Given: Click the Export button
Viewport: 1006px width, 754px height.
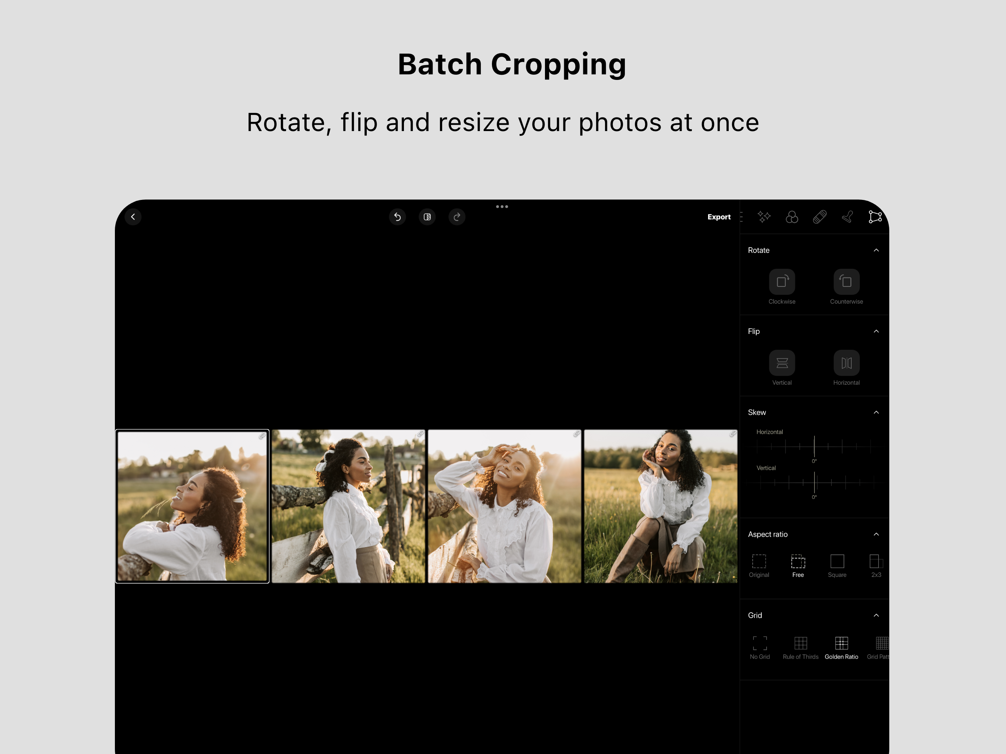Looking at the screenshot, I should [x=718, y=217].
